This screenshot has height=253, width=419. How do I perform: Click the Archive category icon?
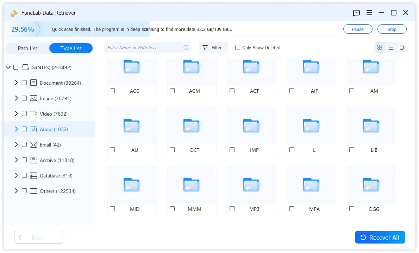33,160
